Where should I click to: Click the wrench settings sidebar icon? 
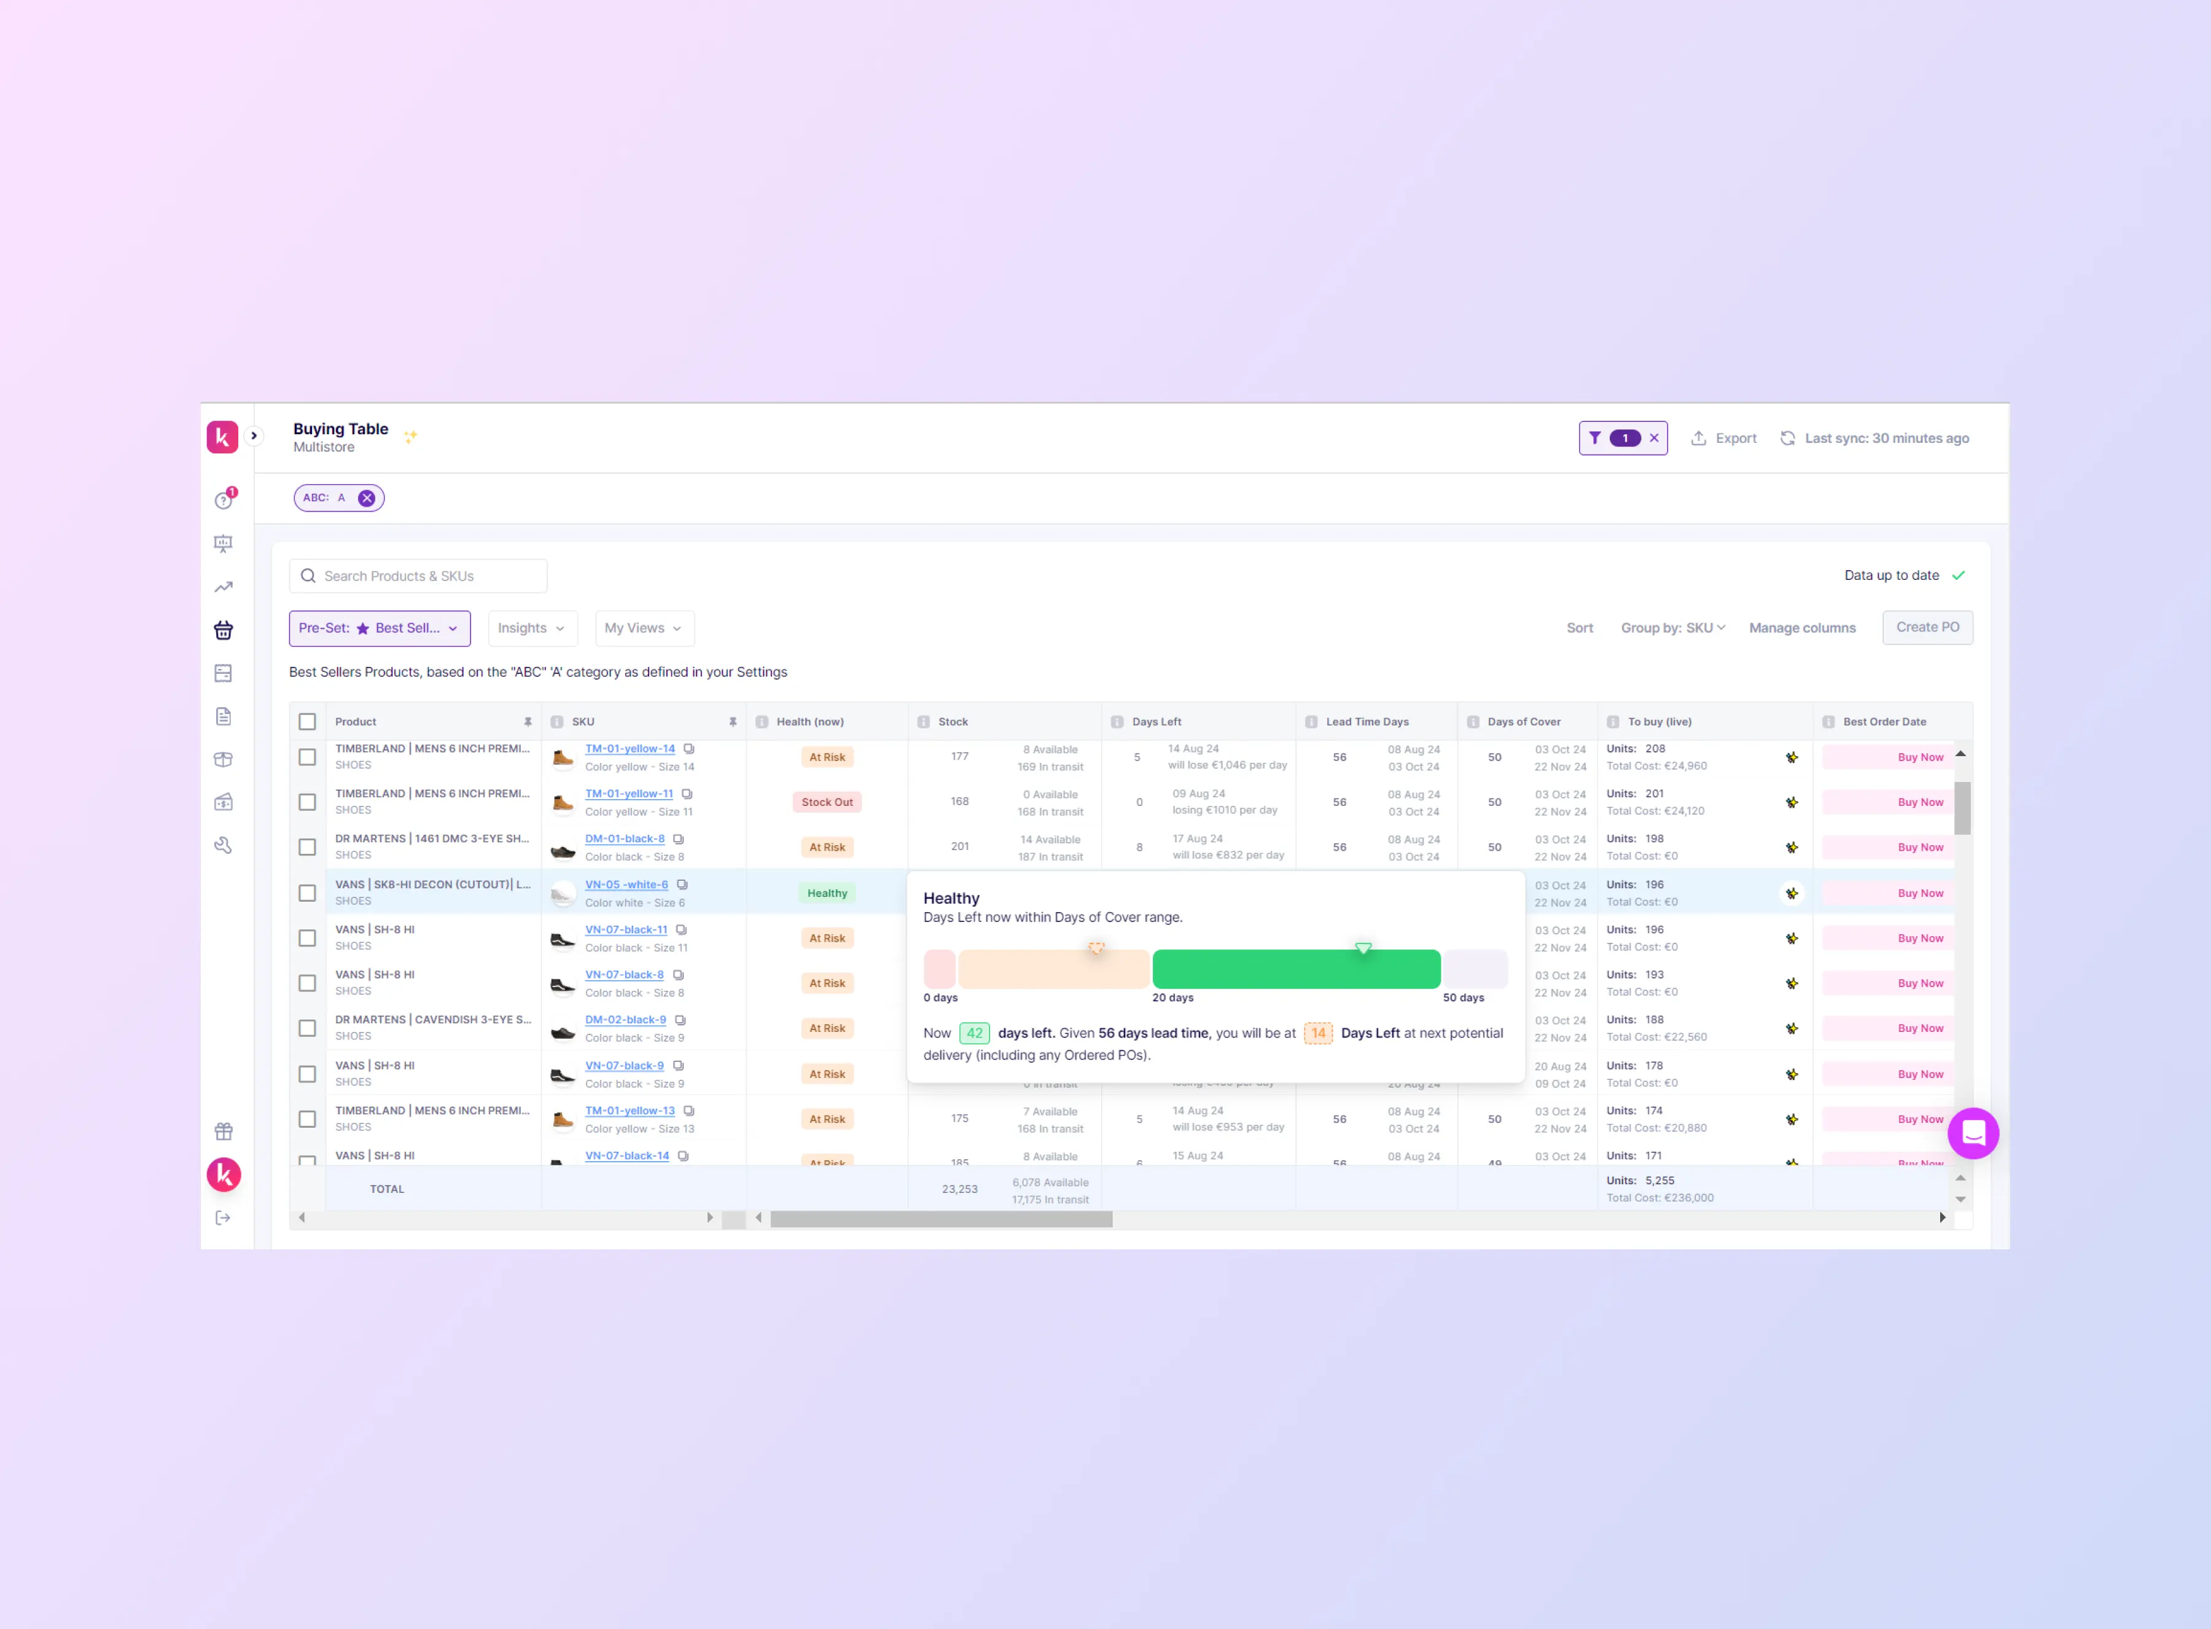[224, 845]
